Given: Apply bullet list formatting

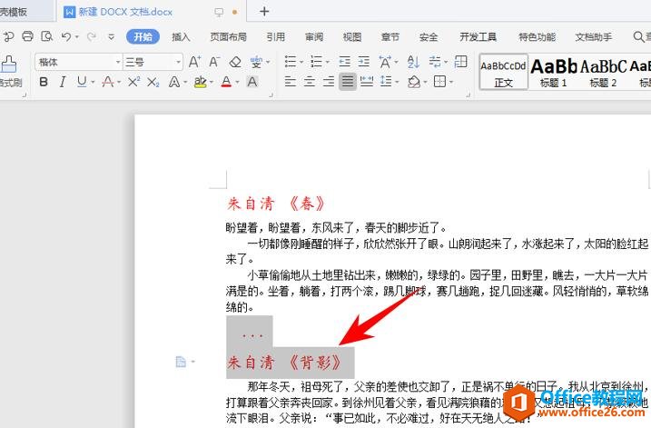Looking at the screenshot, I should [x=291, y=62].
